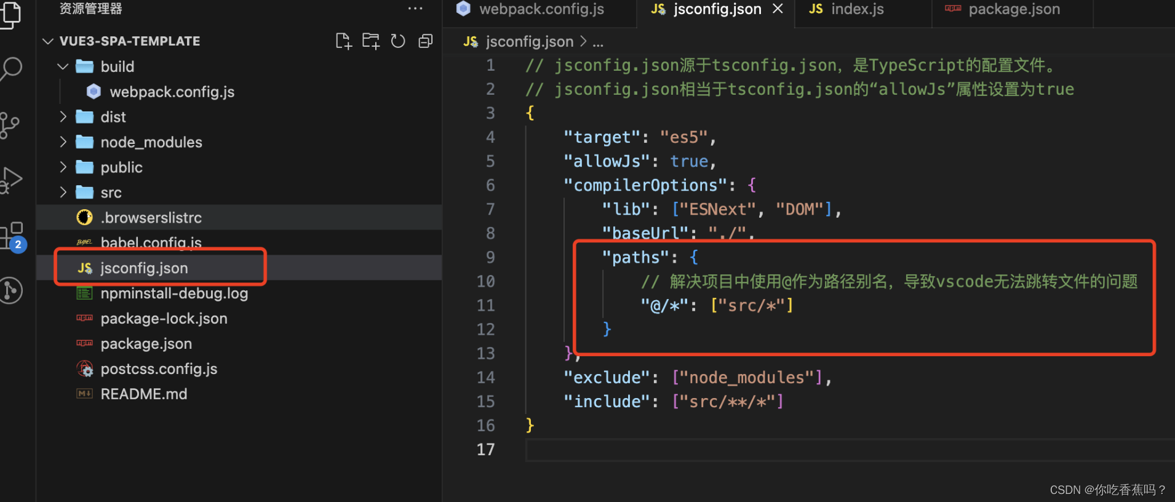Viewport: 1175px width, 502px height.
Task: Click the markdown icon beside README.md
Action: coord(84,394)
